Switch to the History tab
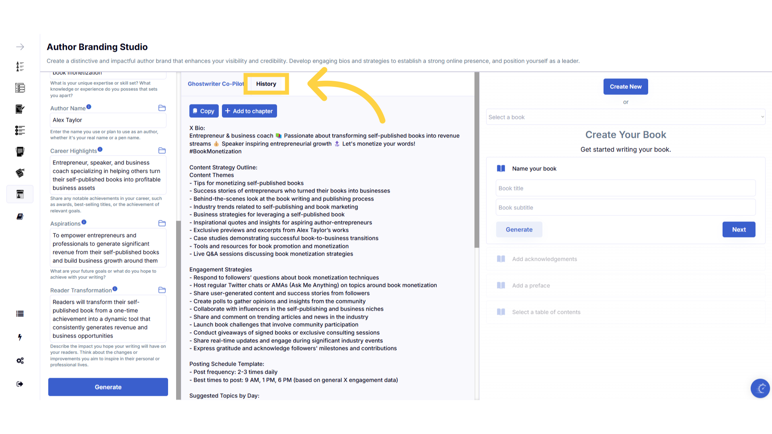Screen dimensions: 772x434 266,84
